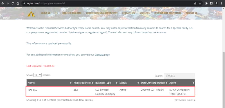Image resolution: width=225 pixels, height=108 pixels.
Task: Open the News/Events menu
Action: click(129, 13)
